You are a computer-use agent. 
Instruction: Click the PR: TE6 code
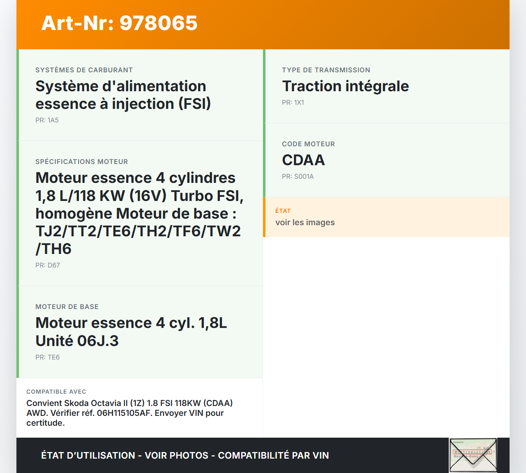47,357
